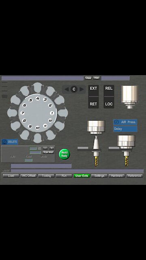
Task: Click the DELETE button
Action: point(10,142)
